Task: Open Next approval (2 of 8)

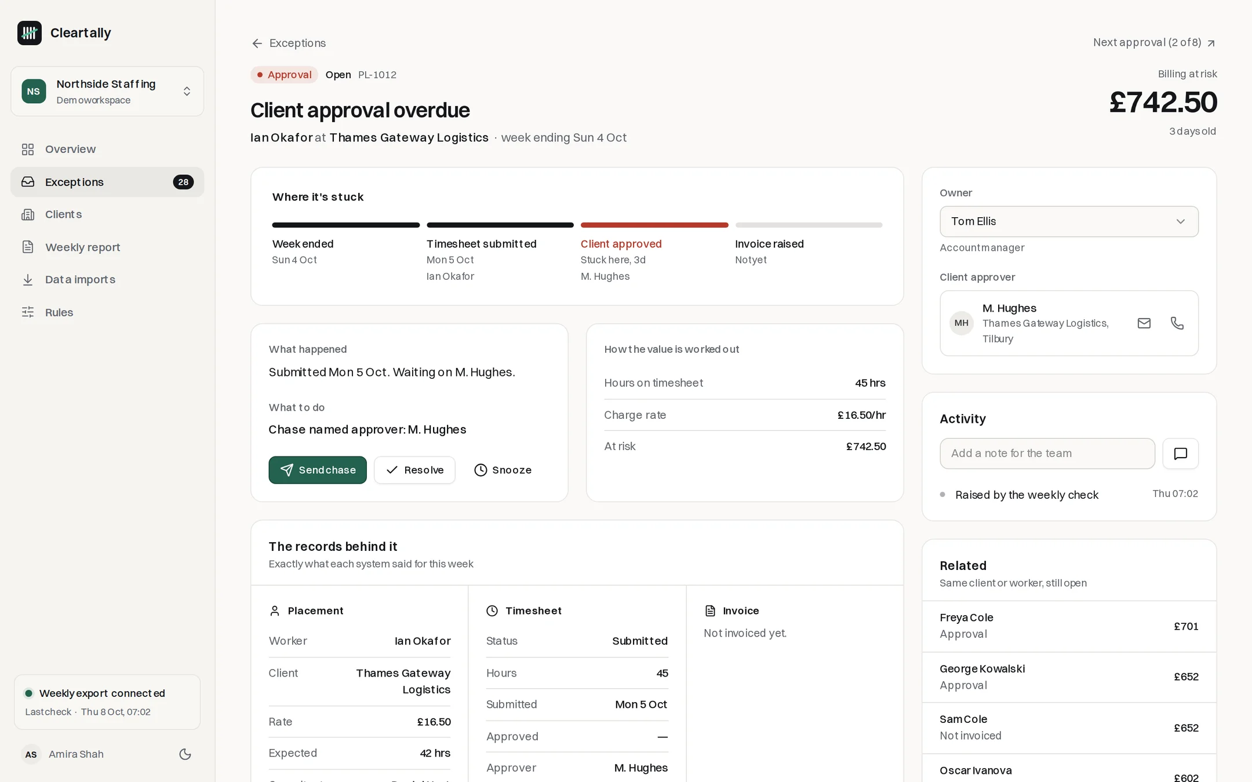Action: click(x=1155, y=43)
